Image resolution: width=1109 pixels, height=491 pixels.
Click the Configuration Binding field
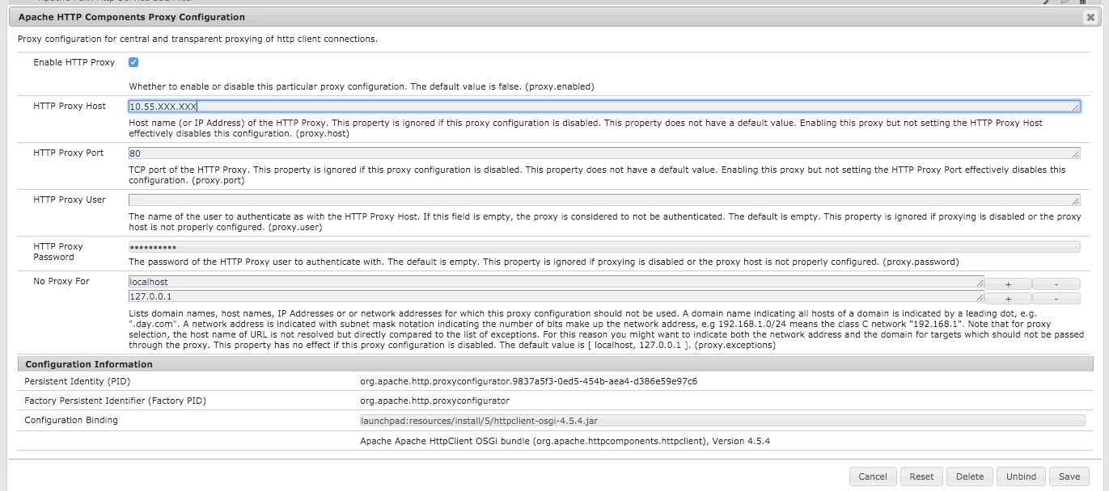pyautogui.click(x=722, y=420)
